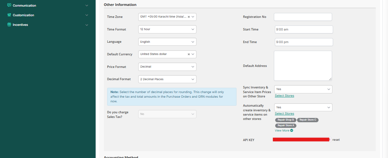The image size is (388, 158).
Task: Open the Time Format dropdown
Action: (167, 29)
